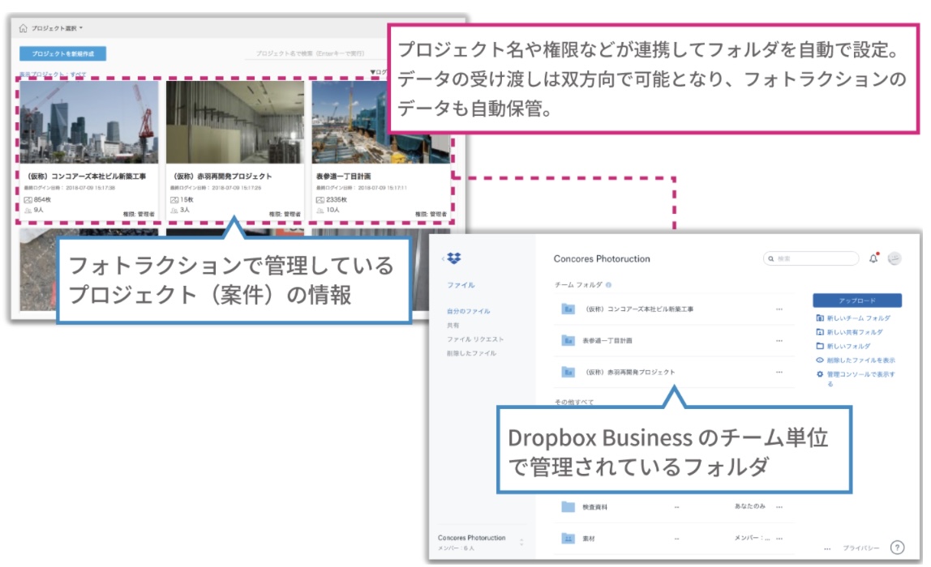931x567 pixels.
Task: Open more options for 表参道一丁目計画 folder
Action: pos(779,340)
